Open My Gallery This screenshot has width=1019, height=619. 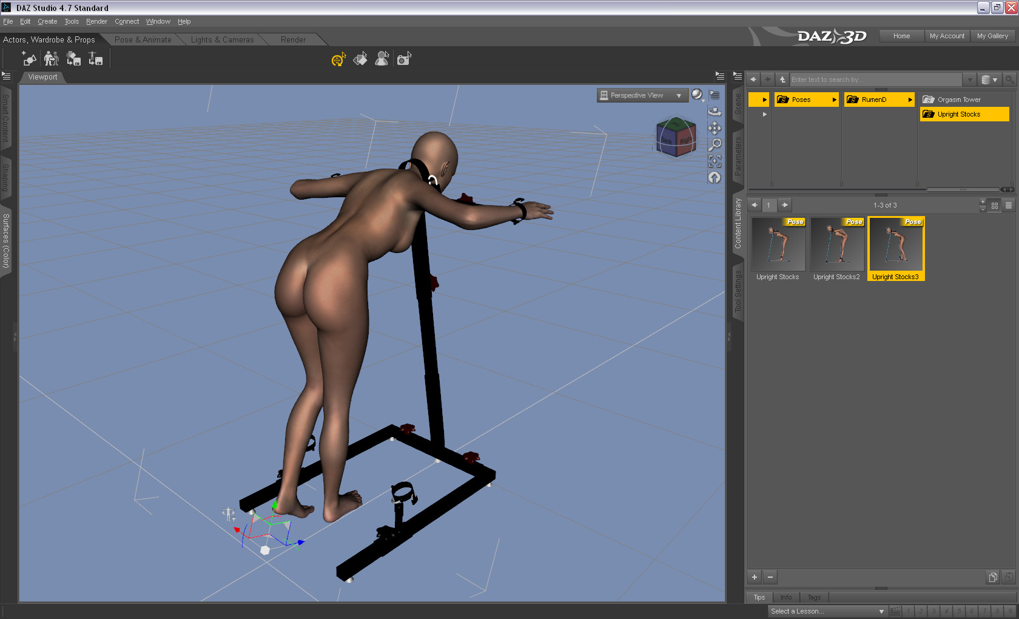tap(992, 36)
